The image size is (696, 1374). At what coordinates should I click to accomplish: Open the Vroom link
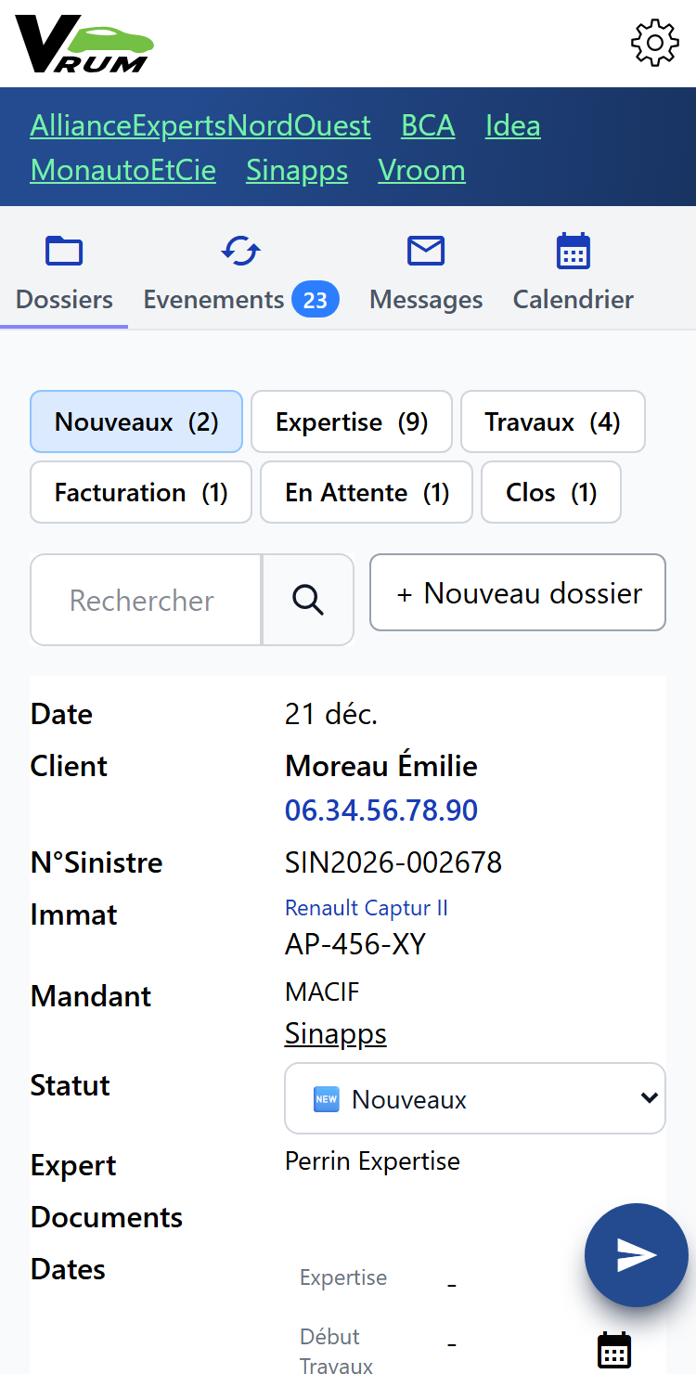pyautogui.click(x=421, y=170)
